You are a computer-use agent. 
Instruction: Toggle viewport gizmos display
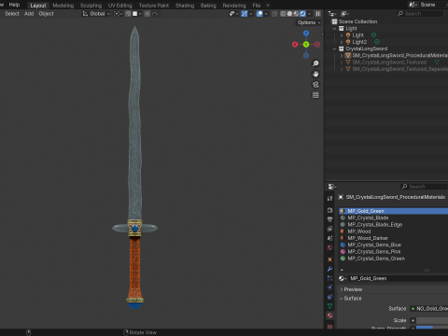coord(245,14)
